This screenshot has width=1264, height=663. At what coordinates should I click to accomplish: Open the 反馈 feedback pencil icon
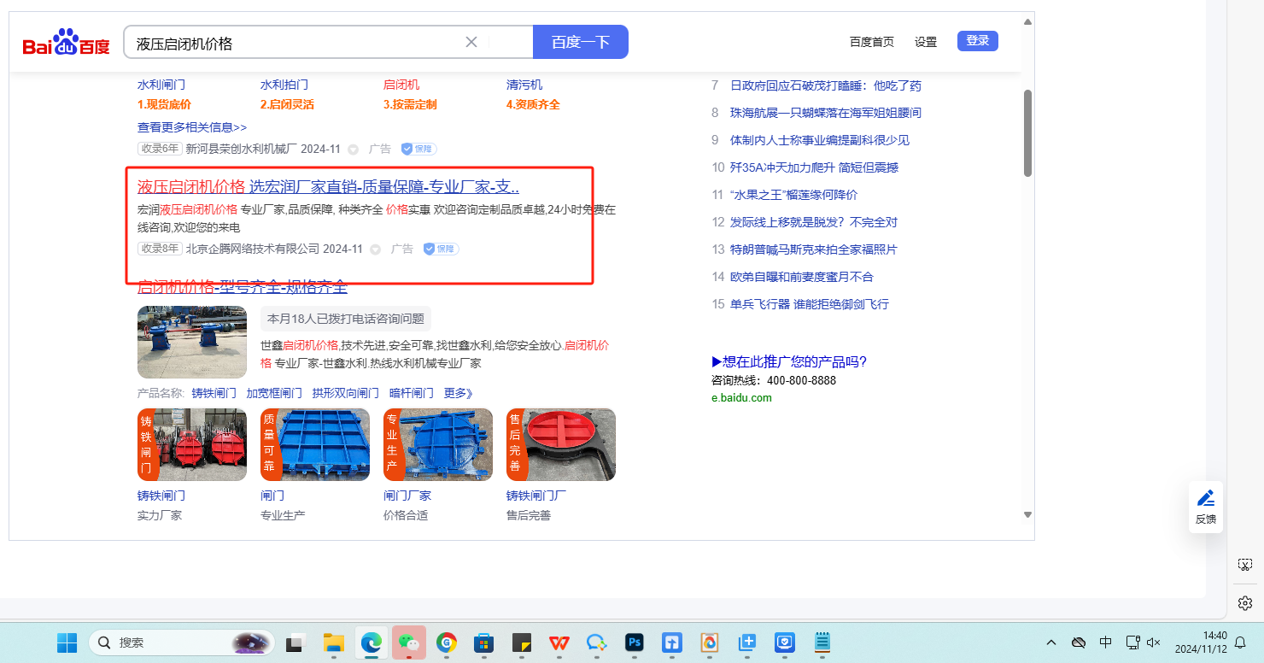point(1205,499)
